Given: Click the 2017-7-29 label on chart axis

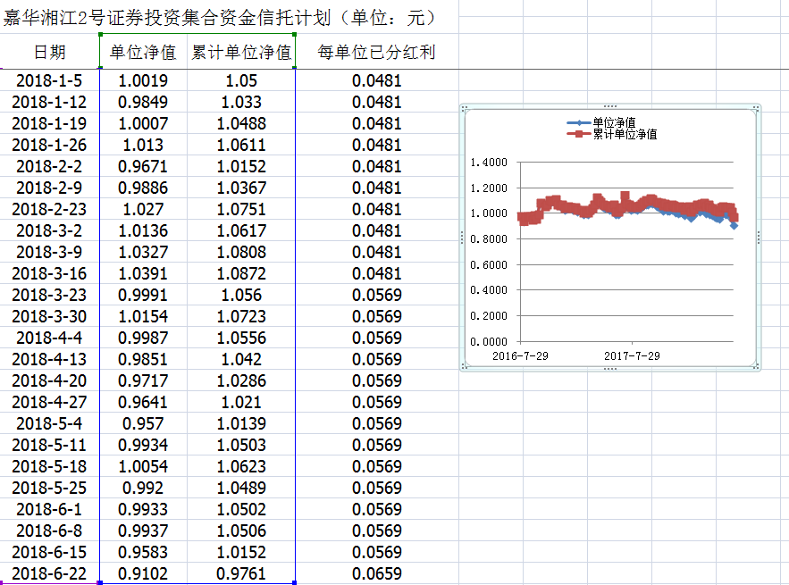Looking at the screenshot, I should pyautogui.click(x=631, y=355).
